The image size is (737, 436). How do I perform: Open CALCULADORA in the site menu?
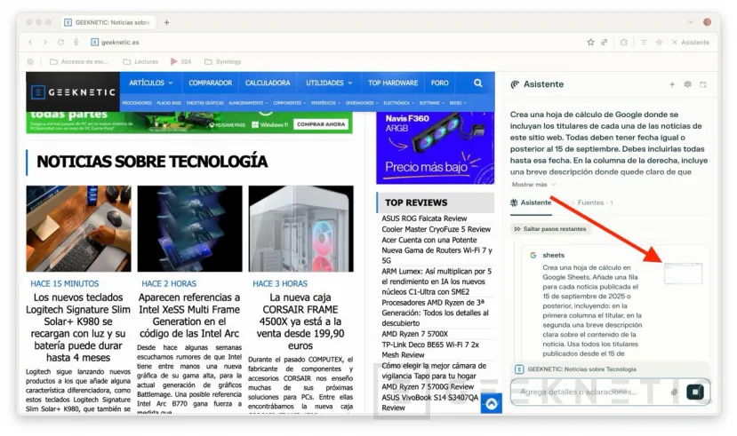point(268,83)
